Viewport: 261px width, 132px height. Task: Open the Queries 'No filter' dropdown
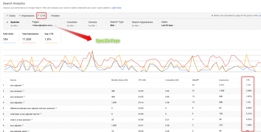point(15,26)
